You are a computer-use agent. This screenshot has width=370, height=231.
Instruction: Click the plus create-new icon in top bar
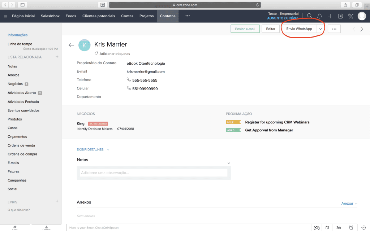pyautogui.click(x=330, y=16)
